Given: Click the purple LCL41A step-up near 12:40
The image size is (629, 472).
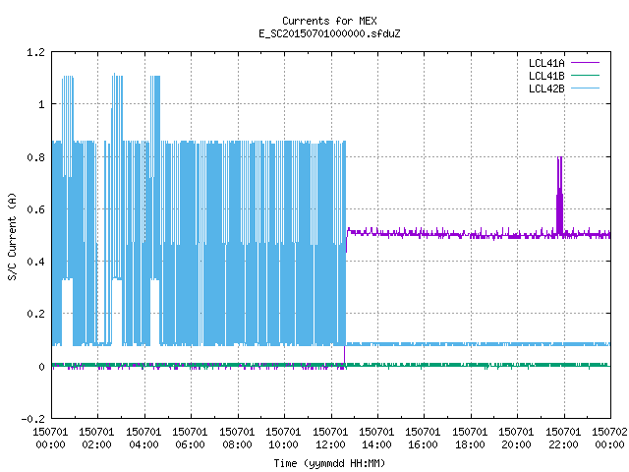Looking at the screenshot, I should click(x=346, y=241).
